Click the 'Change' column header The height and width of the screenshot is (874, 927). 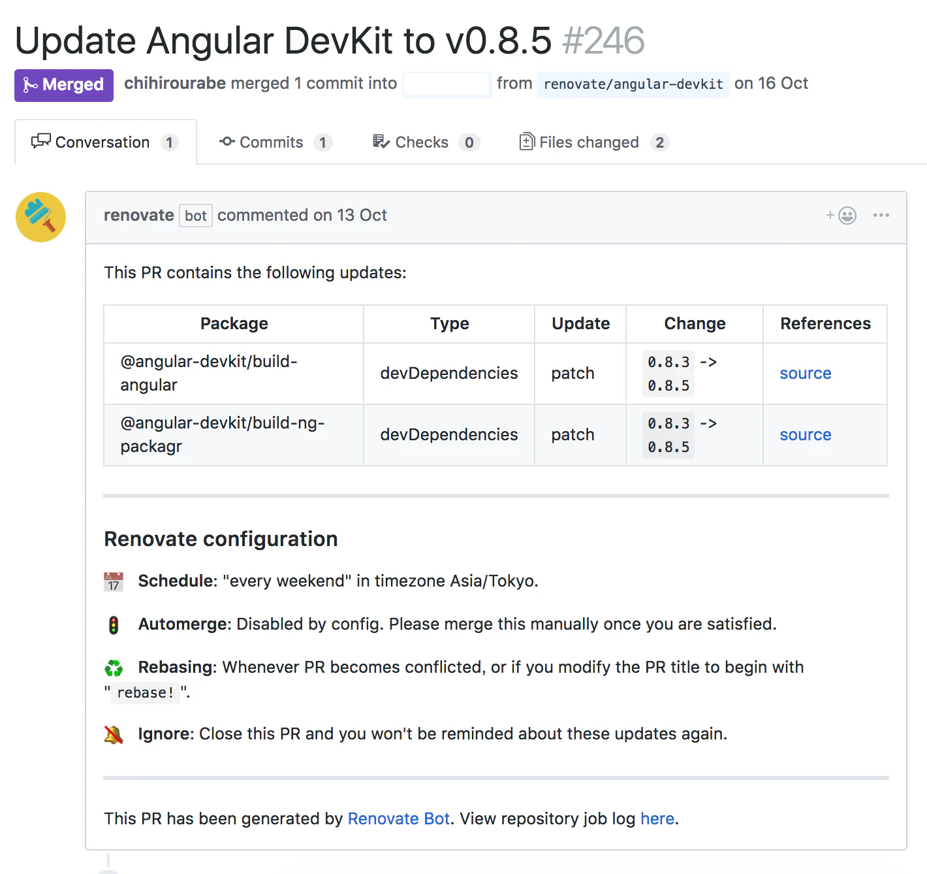tap(695, 324)
